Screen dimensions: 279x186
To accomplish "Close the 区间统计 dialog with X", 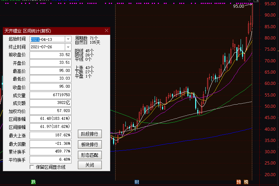I will click(x=106, y=31).
